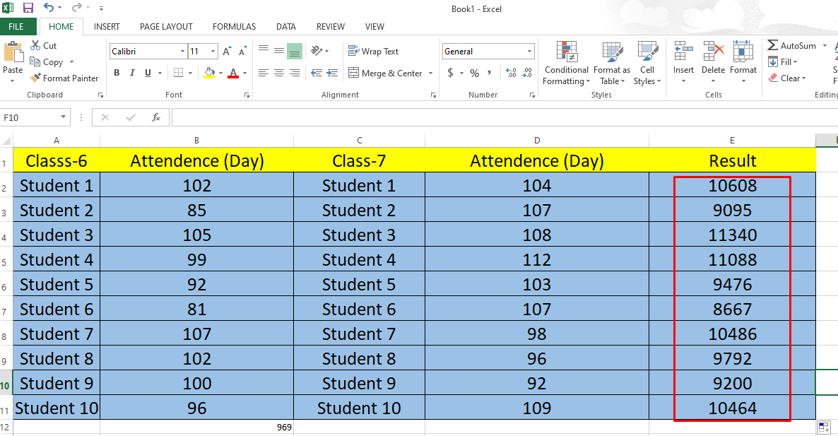Undo the last action
The height and width of the screenshot is (436, 838).
click(49, 8)
